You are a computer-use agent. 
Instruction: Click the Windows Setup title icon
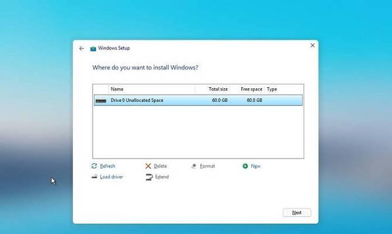click(93, 49)
